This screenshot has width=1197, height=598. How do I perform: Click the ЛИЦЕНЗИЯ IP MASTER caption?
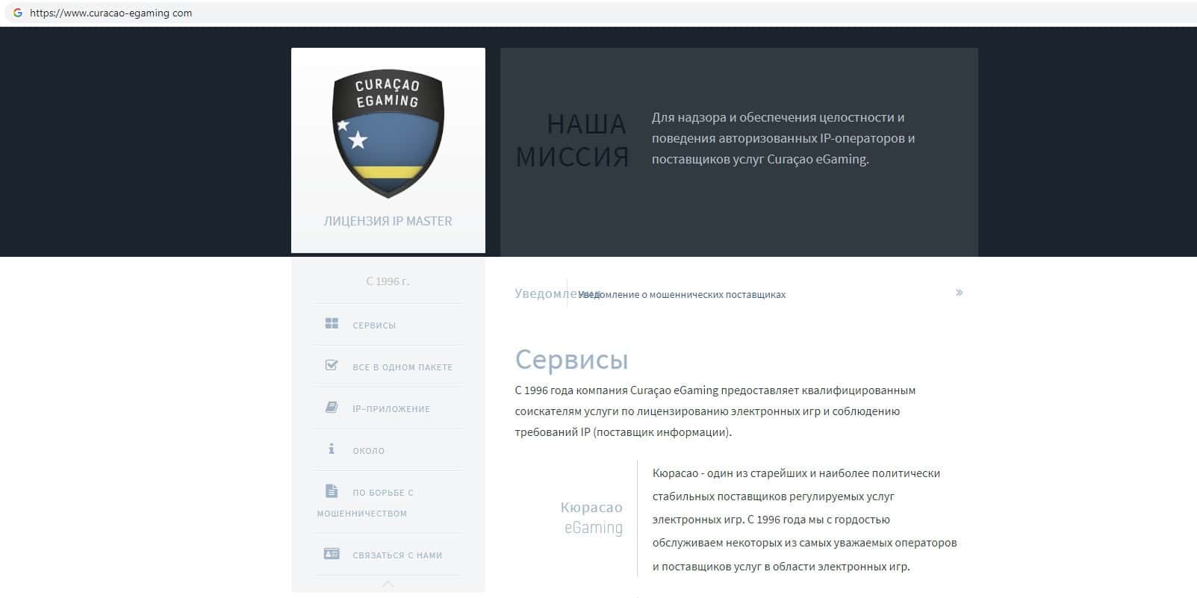388,221
